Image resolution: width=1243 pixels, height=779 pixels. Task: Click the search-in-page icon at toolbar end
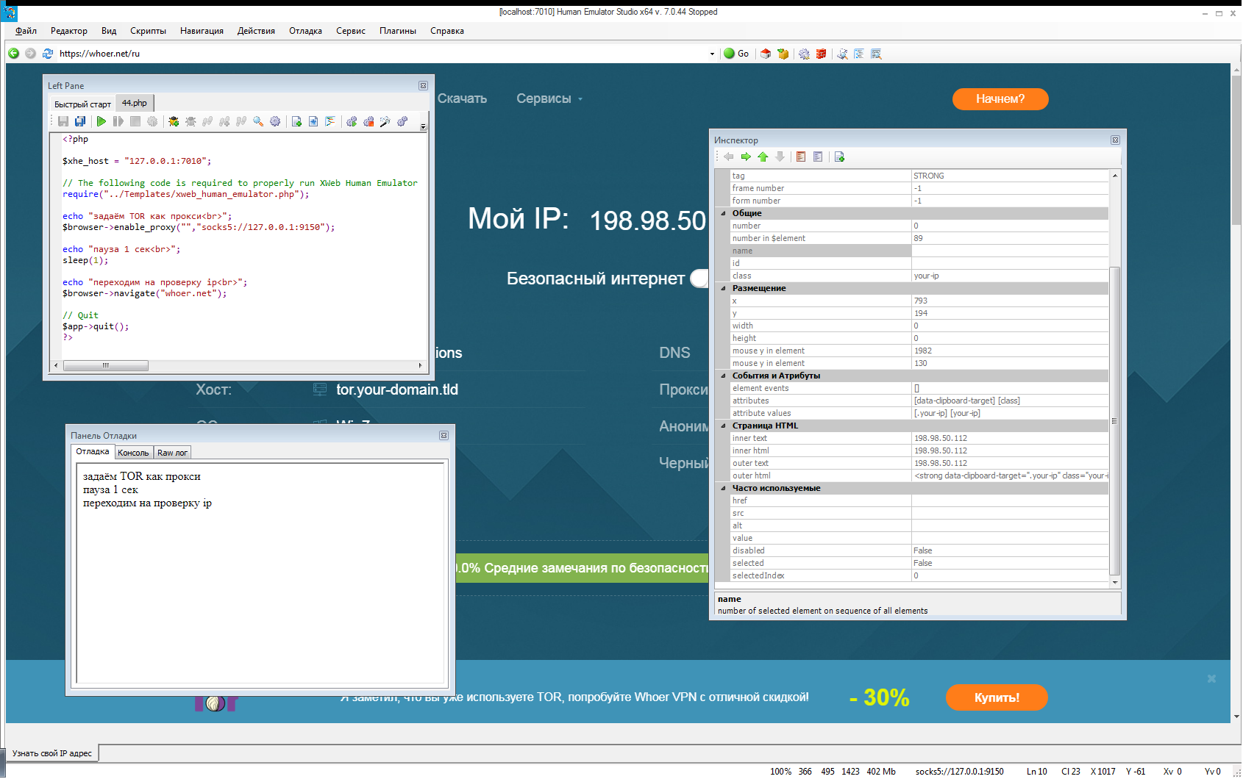(876, 54)
